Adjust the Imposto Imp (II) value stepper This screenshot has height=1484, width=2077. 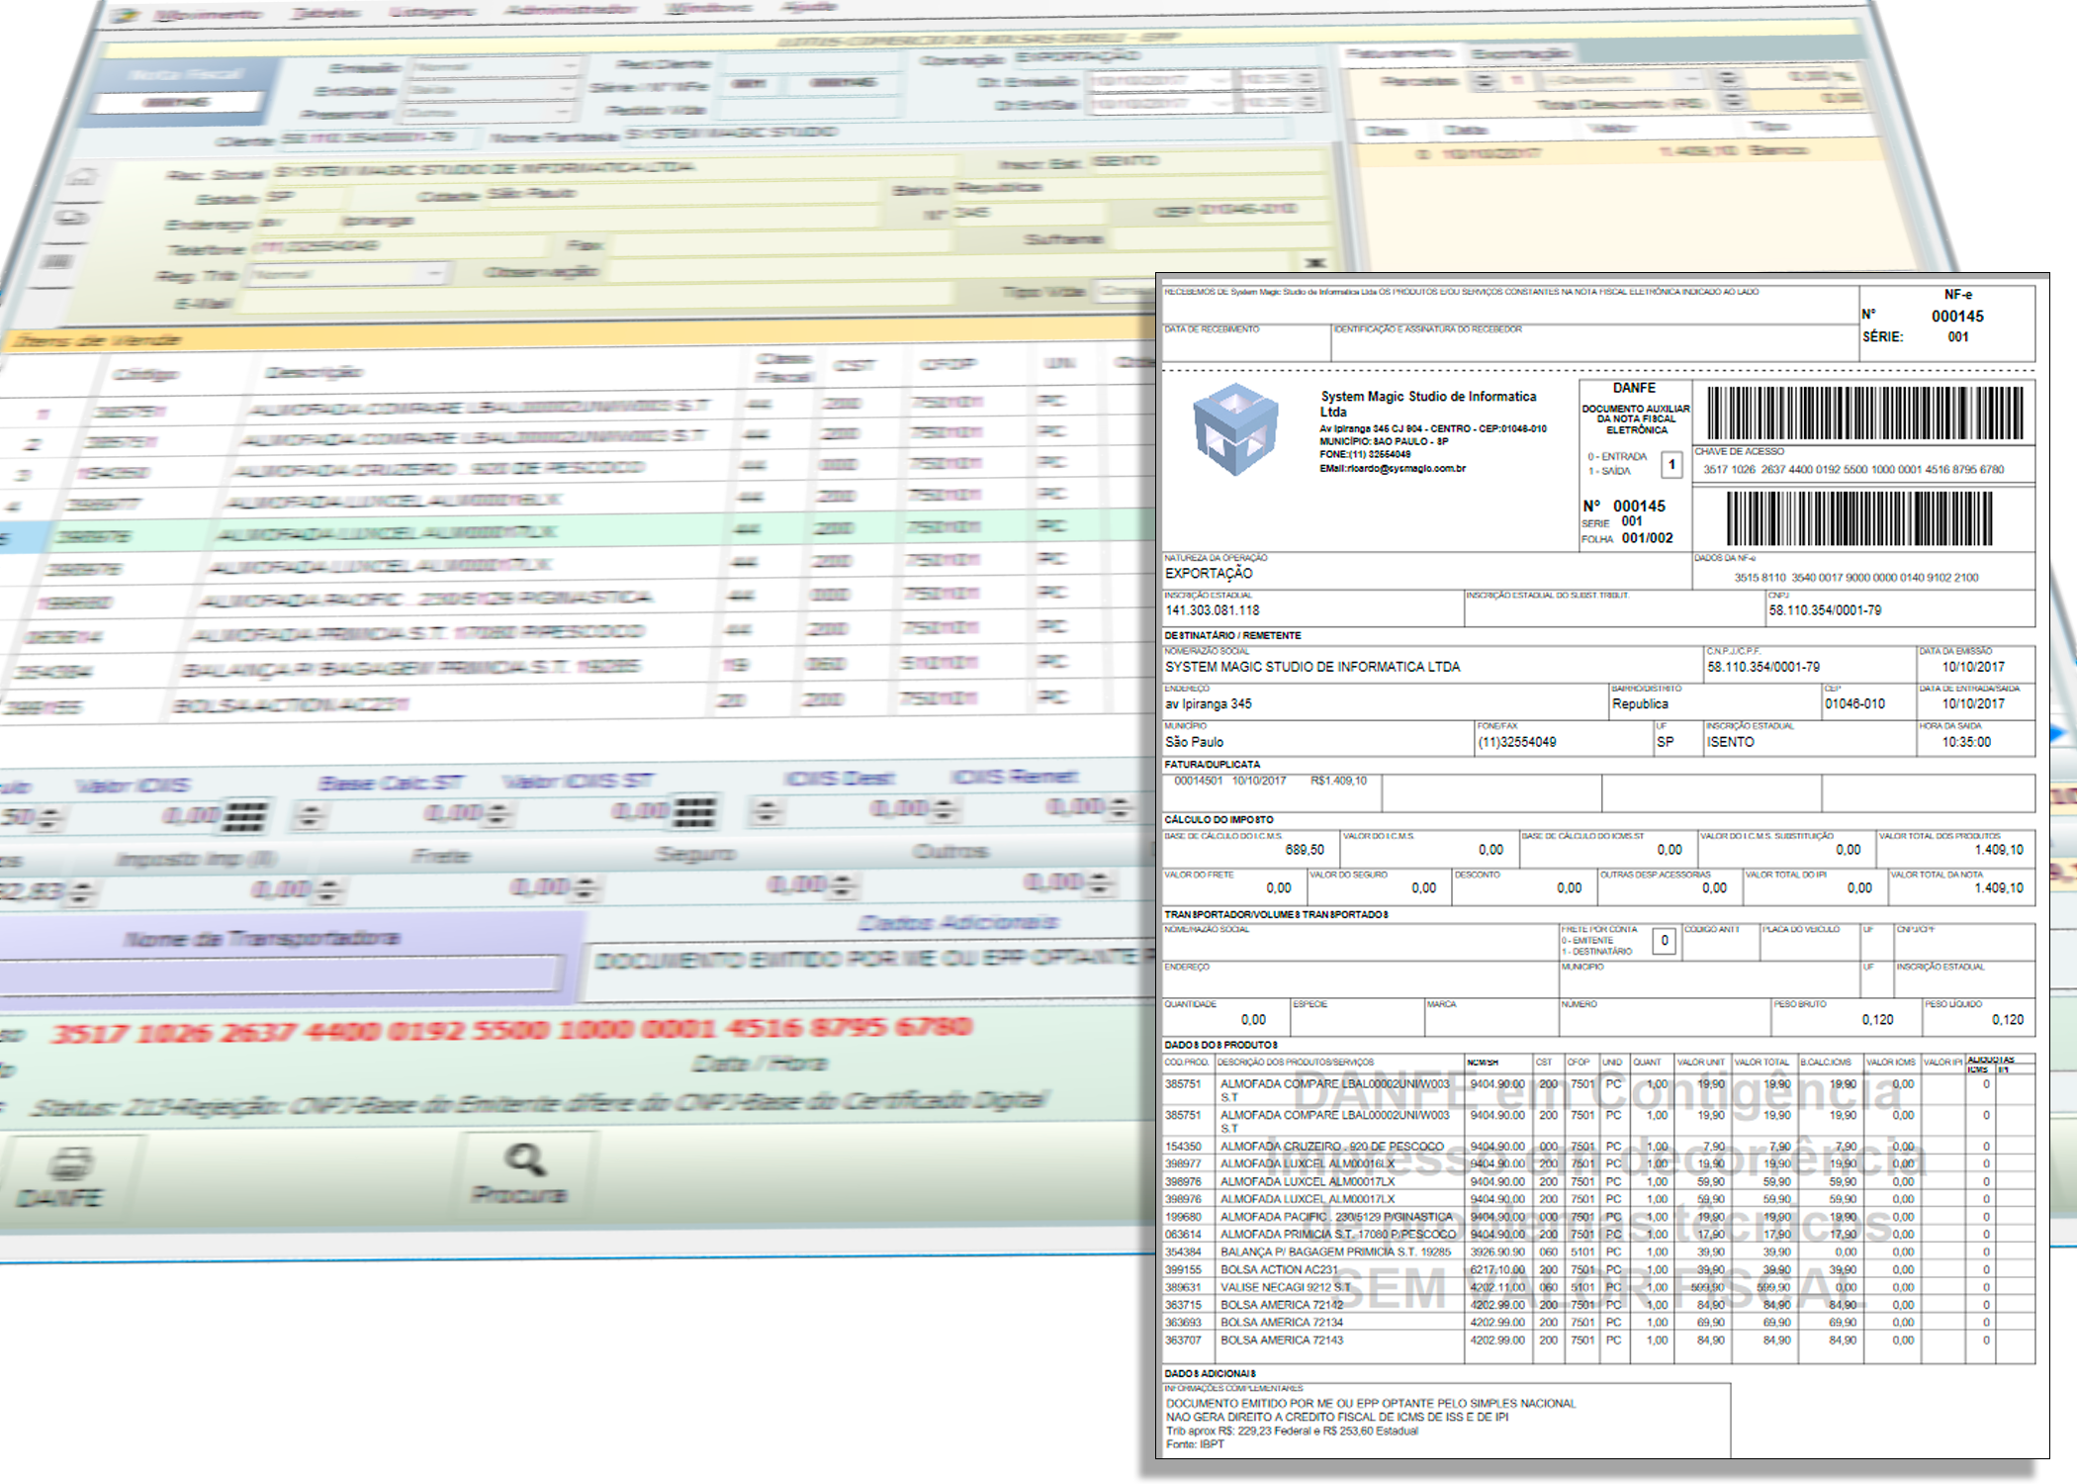pos(82,893)
